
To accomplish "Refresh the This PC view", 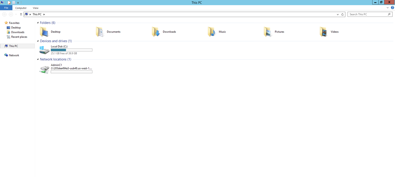I will click(x=343, y=14).
